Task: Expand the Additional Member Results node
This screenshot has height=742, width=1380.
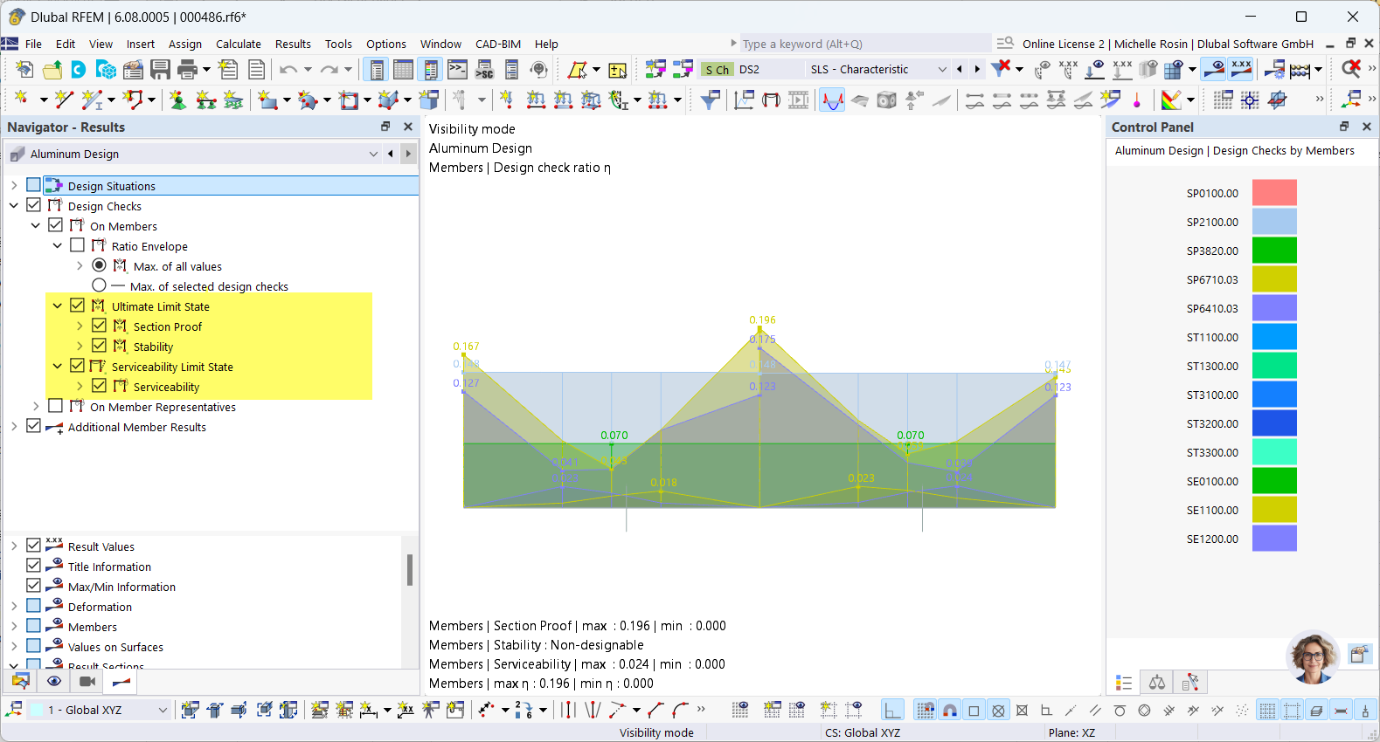Action: point(14,427)
